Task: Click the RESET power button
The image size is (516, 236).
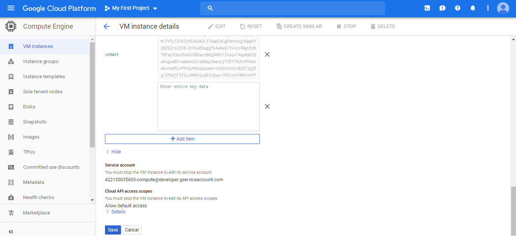Action: 251,26
